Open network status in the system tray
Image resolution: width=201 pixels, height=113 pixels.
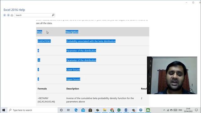pos(168,110)
